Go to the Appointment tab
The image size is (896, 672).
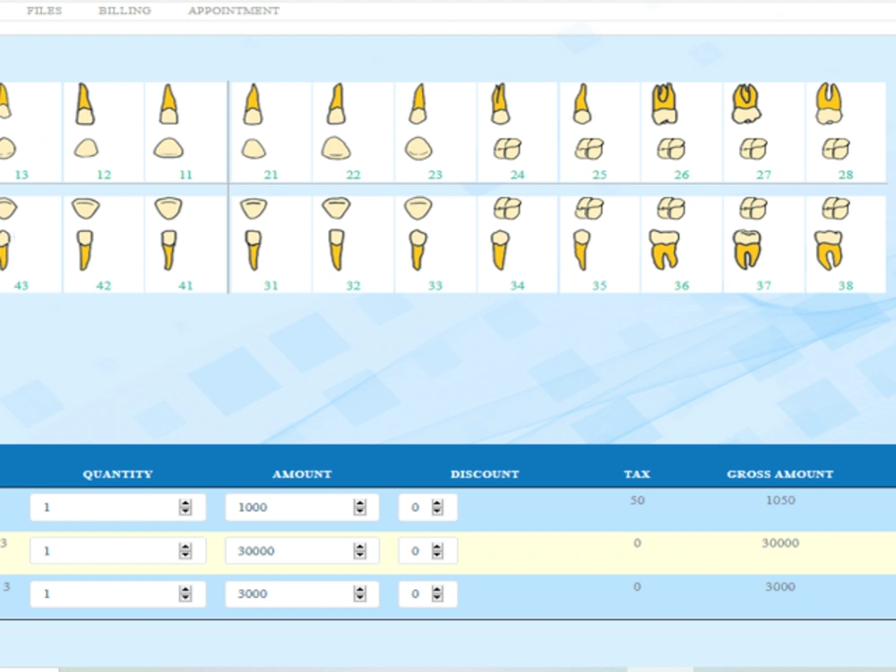pyautogui.click(x=234, y=10)
